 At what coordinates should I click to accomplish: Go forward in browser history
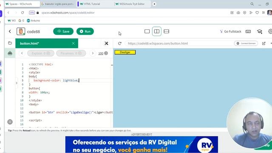click(x=16, y=13)
